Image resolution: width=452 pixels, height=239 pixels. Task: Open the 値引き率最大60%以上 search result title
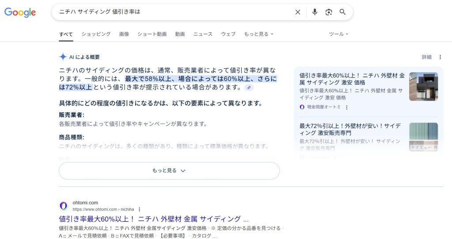click(154, 219)
